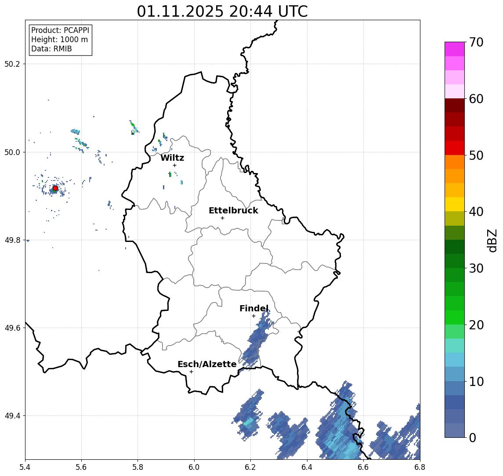Click the y-axis latitude label 50.2
The width and height of the screenshot is (503, 476).
pyautogui.click(x=12, y=64)
